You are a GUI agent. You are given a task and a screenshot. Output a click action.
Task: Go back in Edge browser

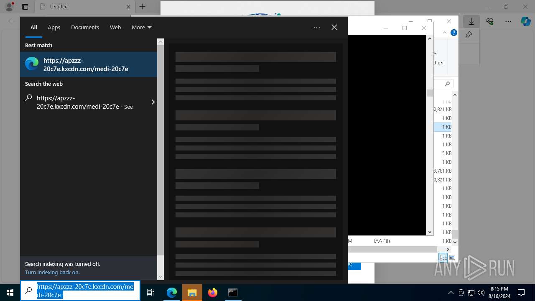click(12, 21)
